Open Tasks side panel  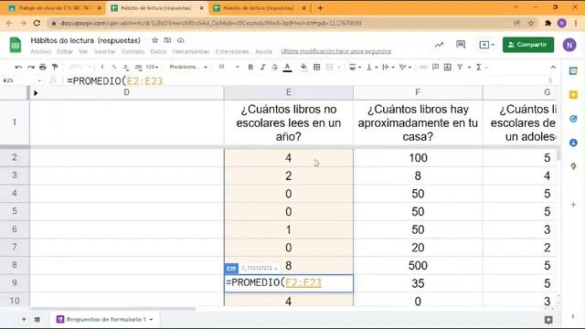coord(573,119)
